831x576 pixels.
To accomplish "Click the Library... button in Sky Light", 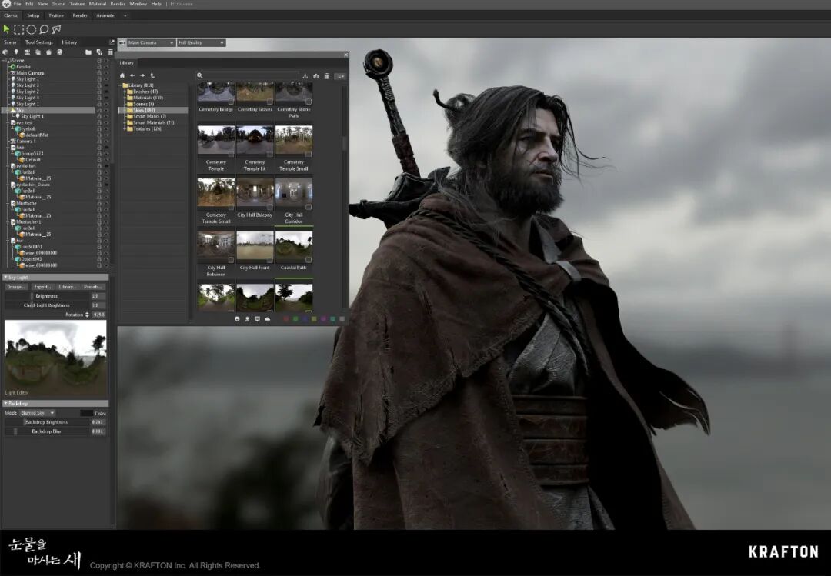I will click(67, 287).
